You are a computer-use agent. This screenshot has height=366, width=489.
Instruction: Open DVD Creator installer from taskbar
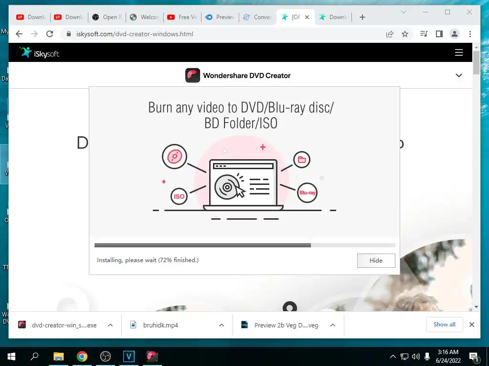click(152, 356)
